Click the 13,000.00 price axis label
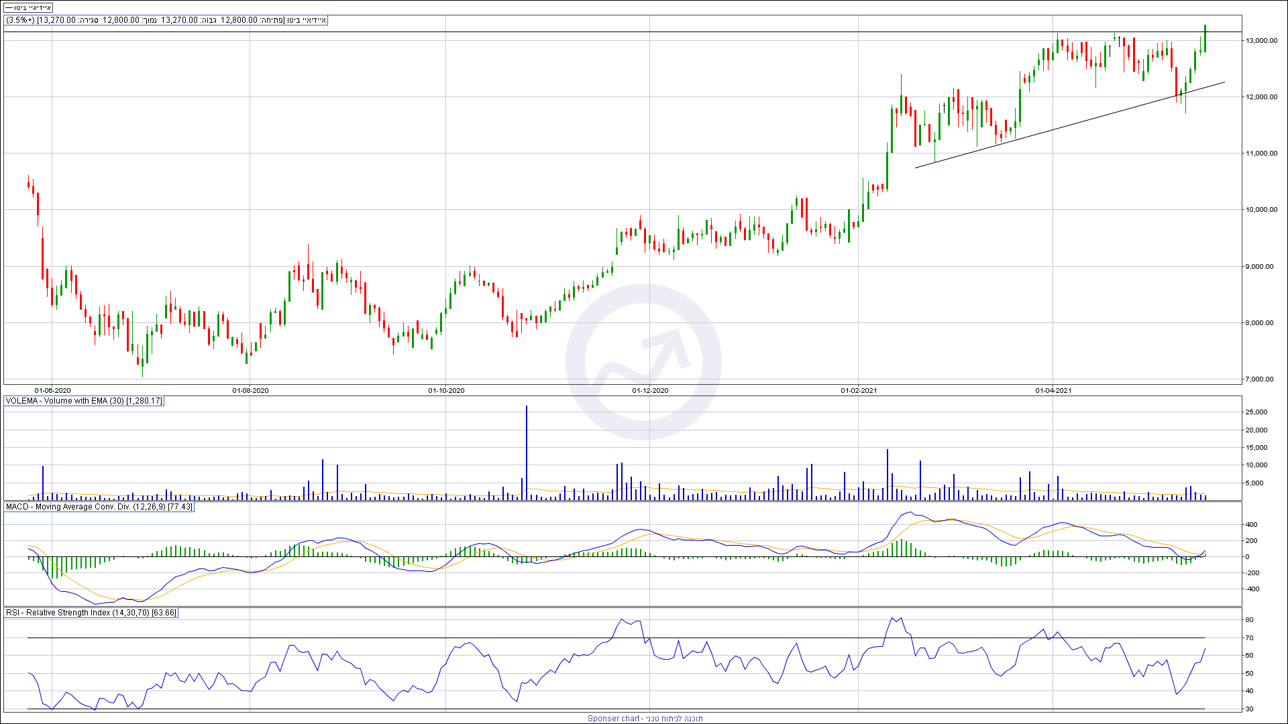Viewport: 1288px width, 724px height. point(1262,41)
